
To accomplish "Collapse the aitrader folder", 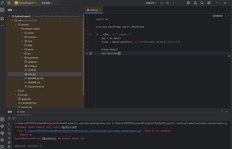I will [x=16, y=24].
